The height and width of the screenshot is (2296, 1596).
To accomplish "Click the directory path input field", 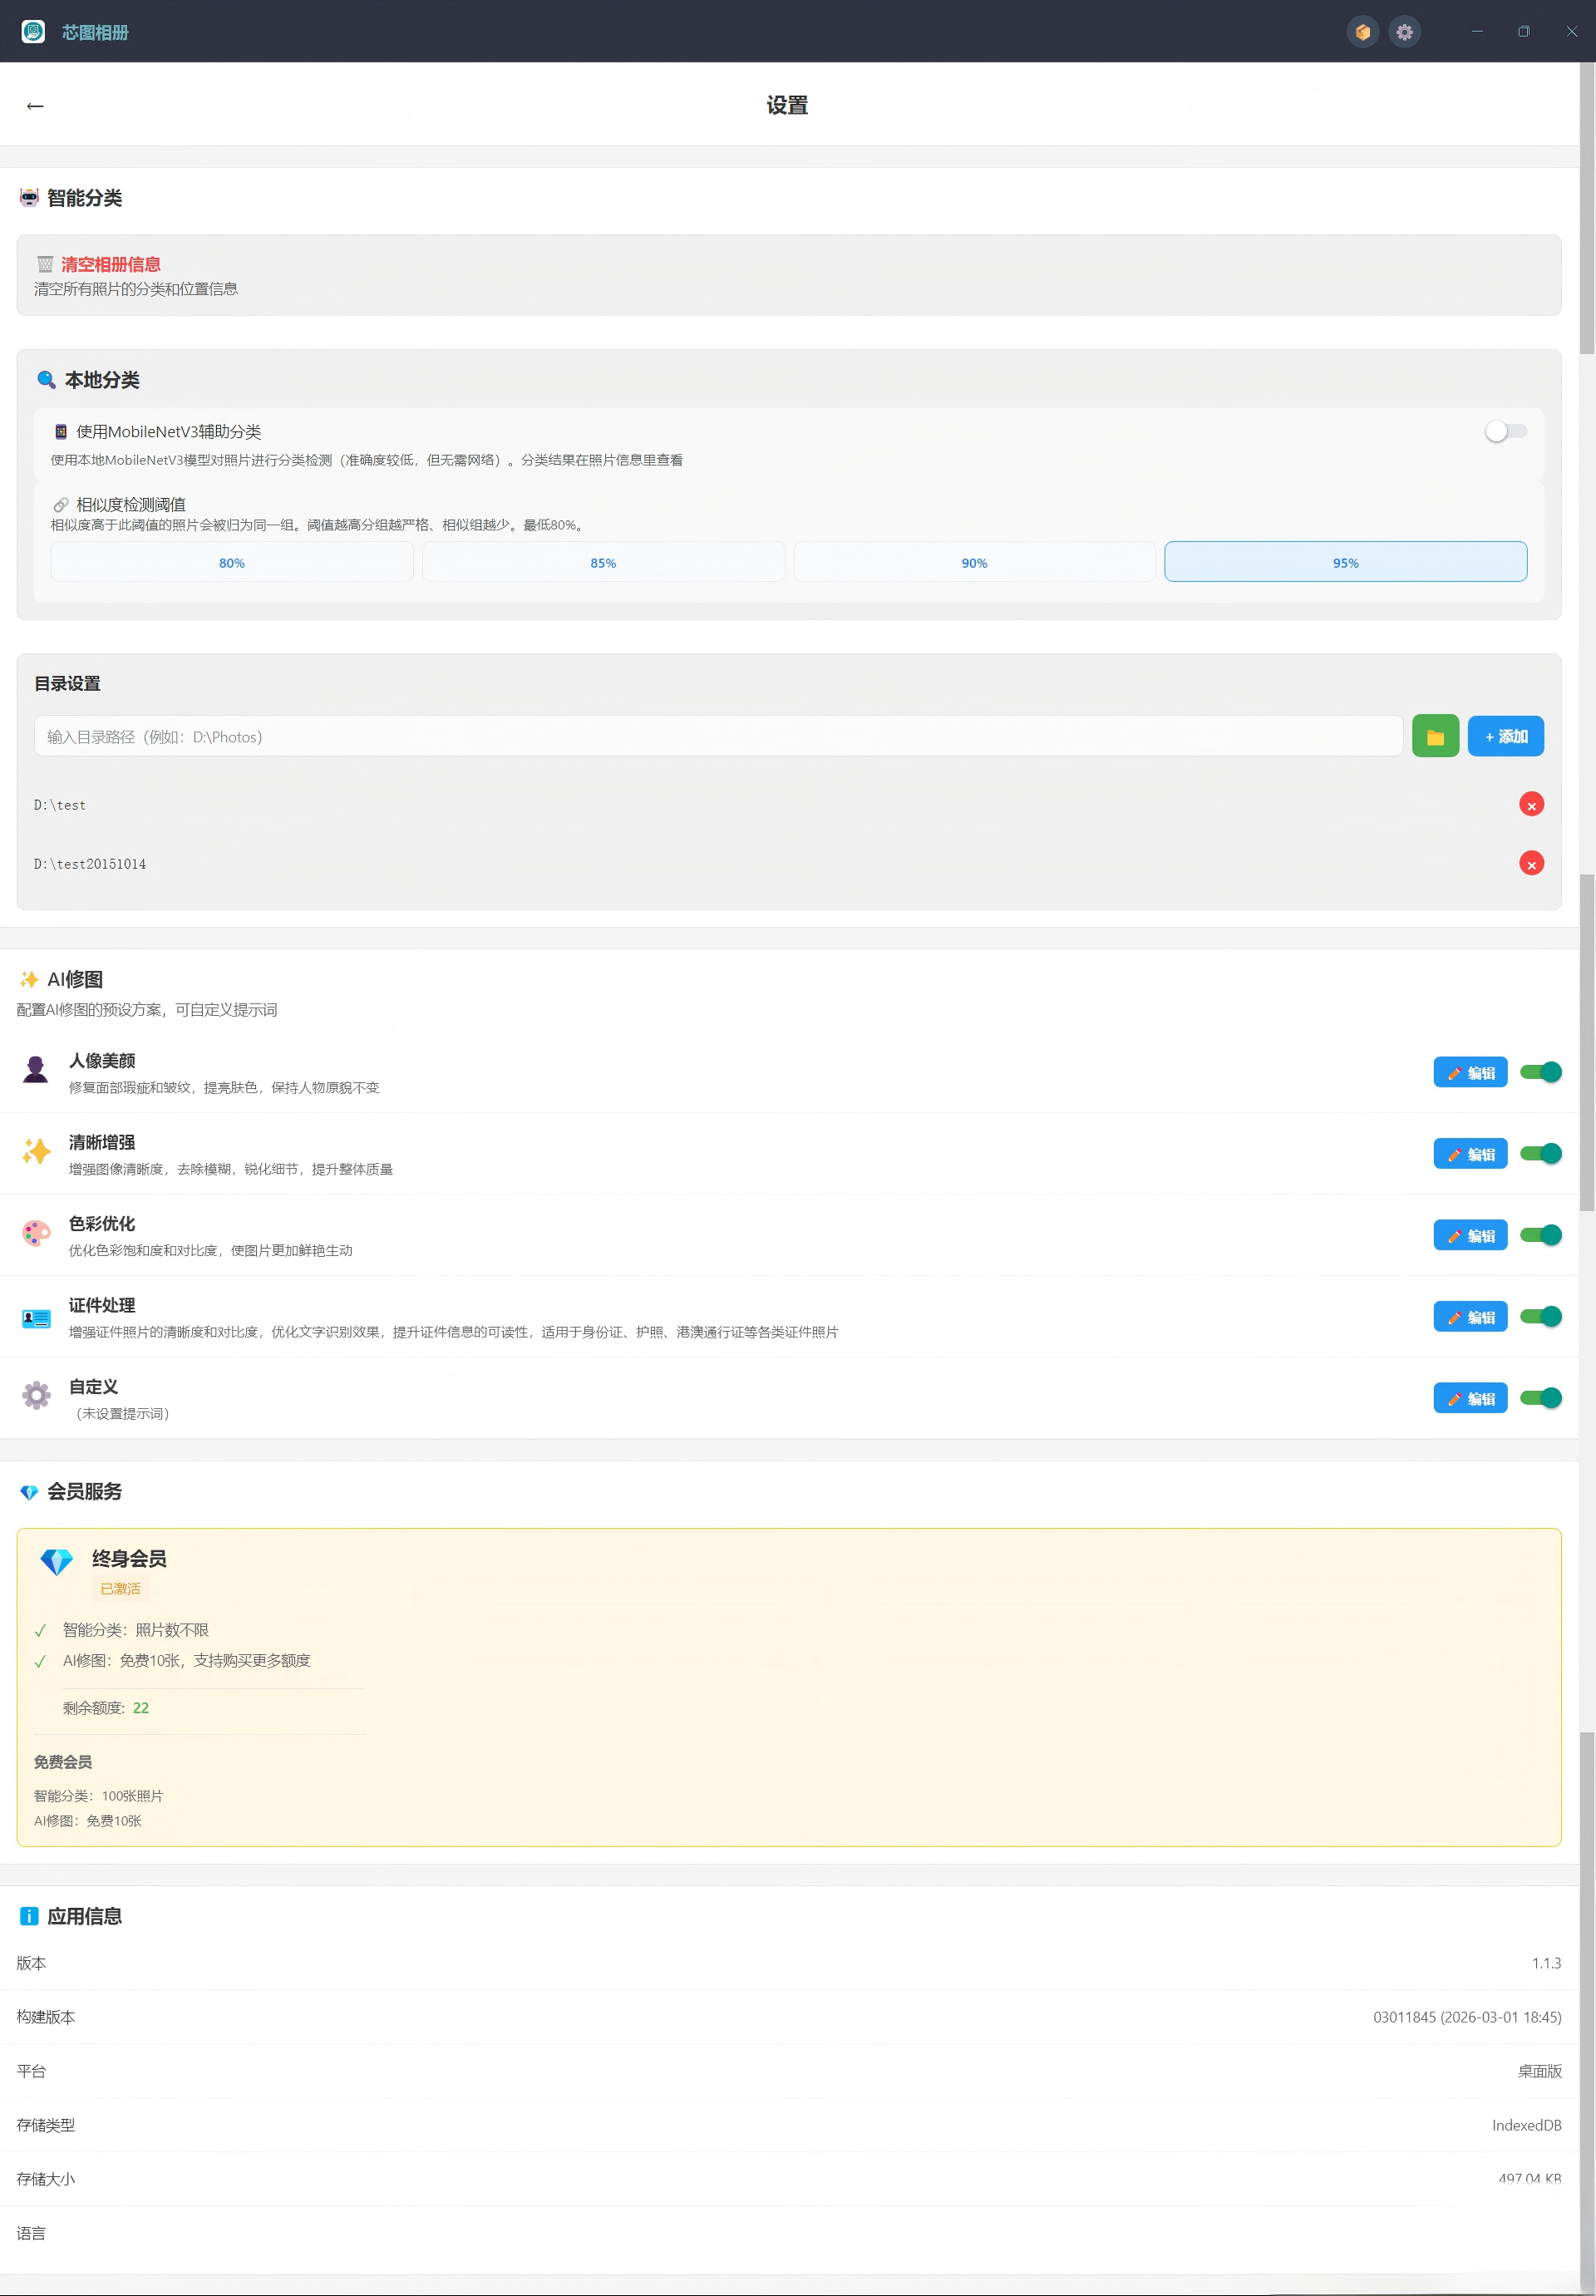I will [718, 737].
